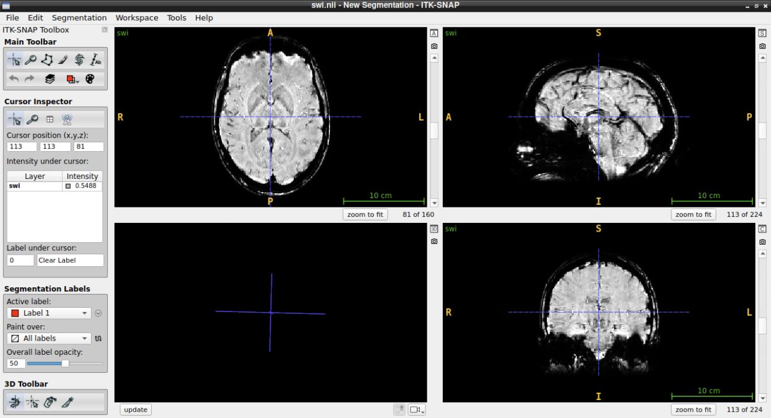The height and width of the screenshot is (418, 771).
Task: Select the 3D spray can tool
Action: pos(50,403)
